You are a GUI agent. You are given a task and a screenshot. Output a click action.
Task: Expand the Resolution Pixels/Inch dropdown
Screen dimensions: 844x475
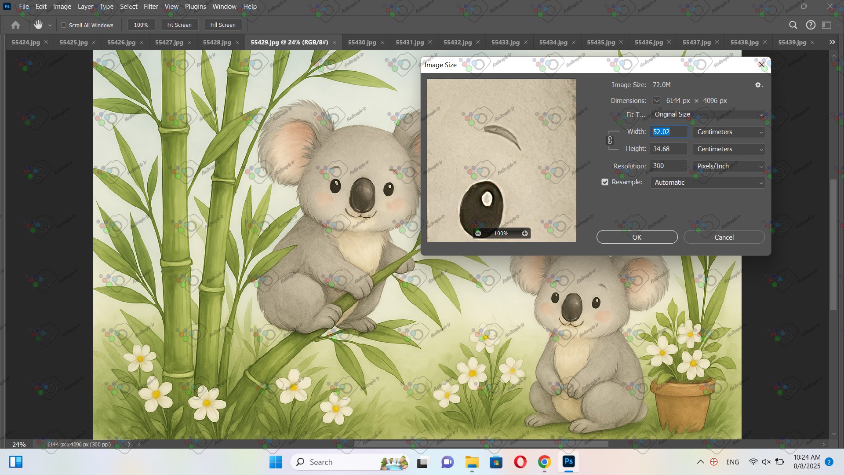tap(729, 166)
